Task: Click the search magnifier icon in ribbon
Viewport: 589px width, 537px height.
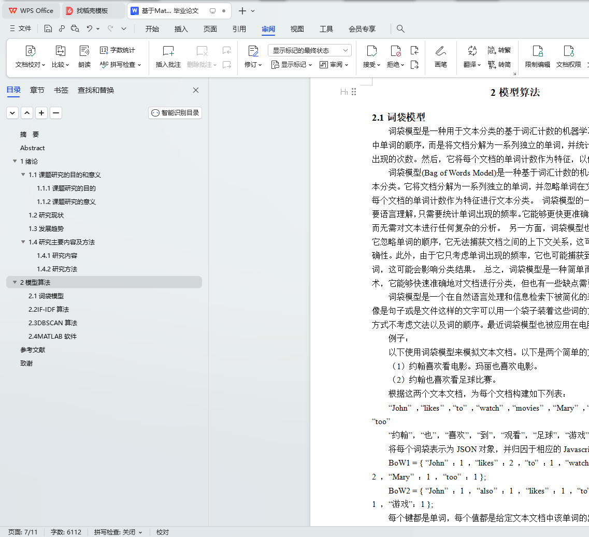Action: tap(400, 29)
